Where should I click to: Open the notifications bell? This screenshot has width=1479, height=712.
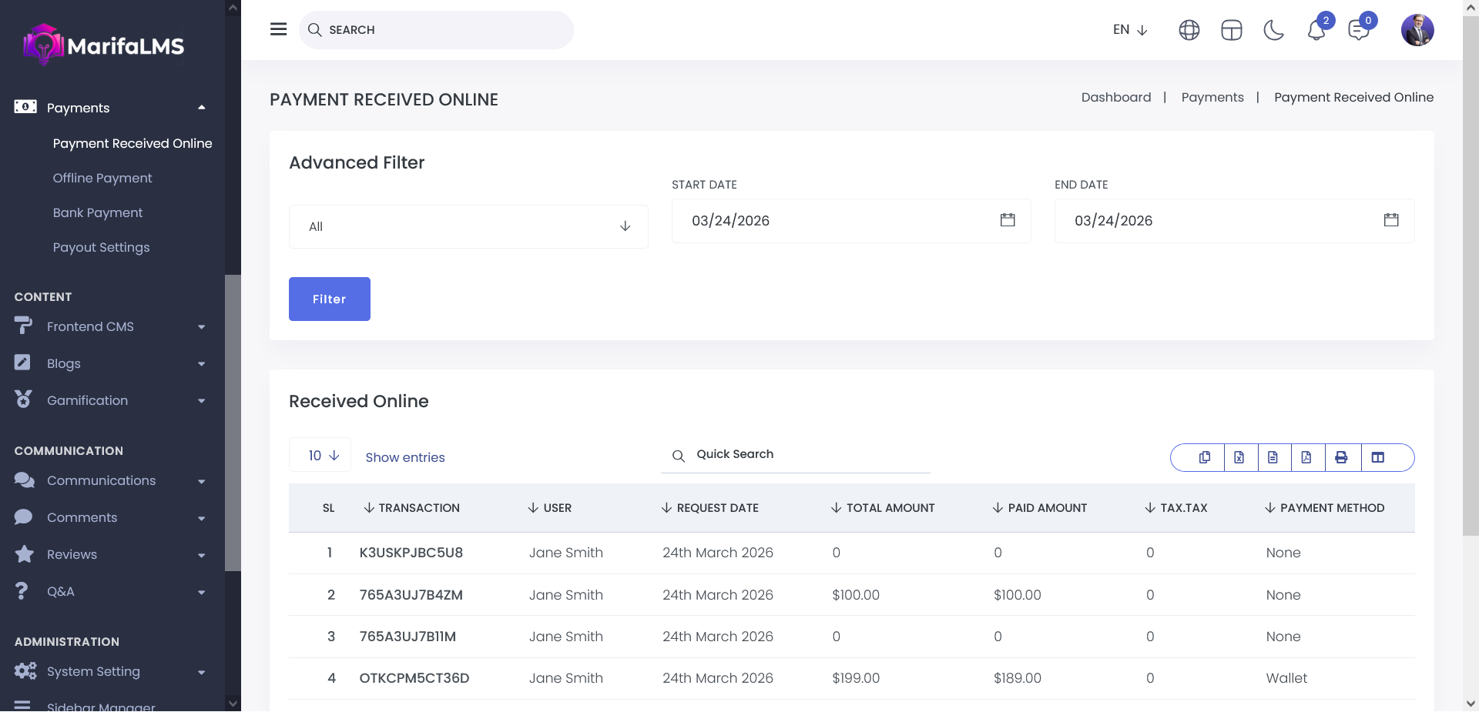tap(1316, 30)
